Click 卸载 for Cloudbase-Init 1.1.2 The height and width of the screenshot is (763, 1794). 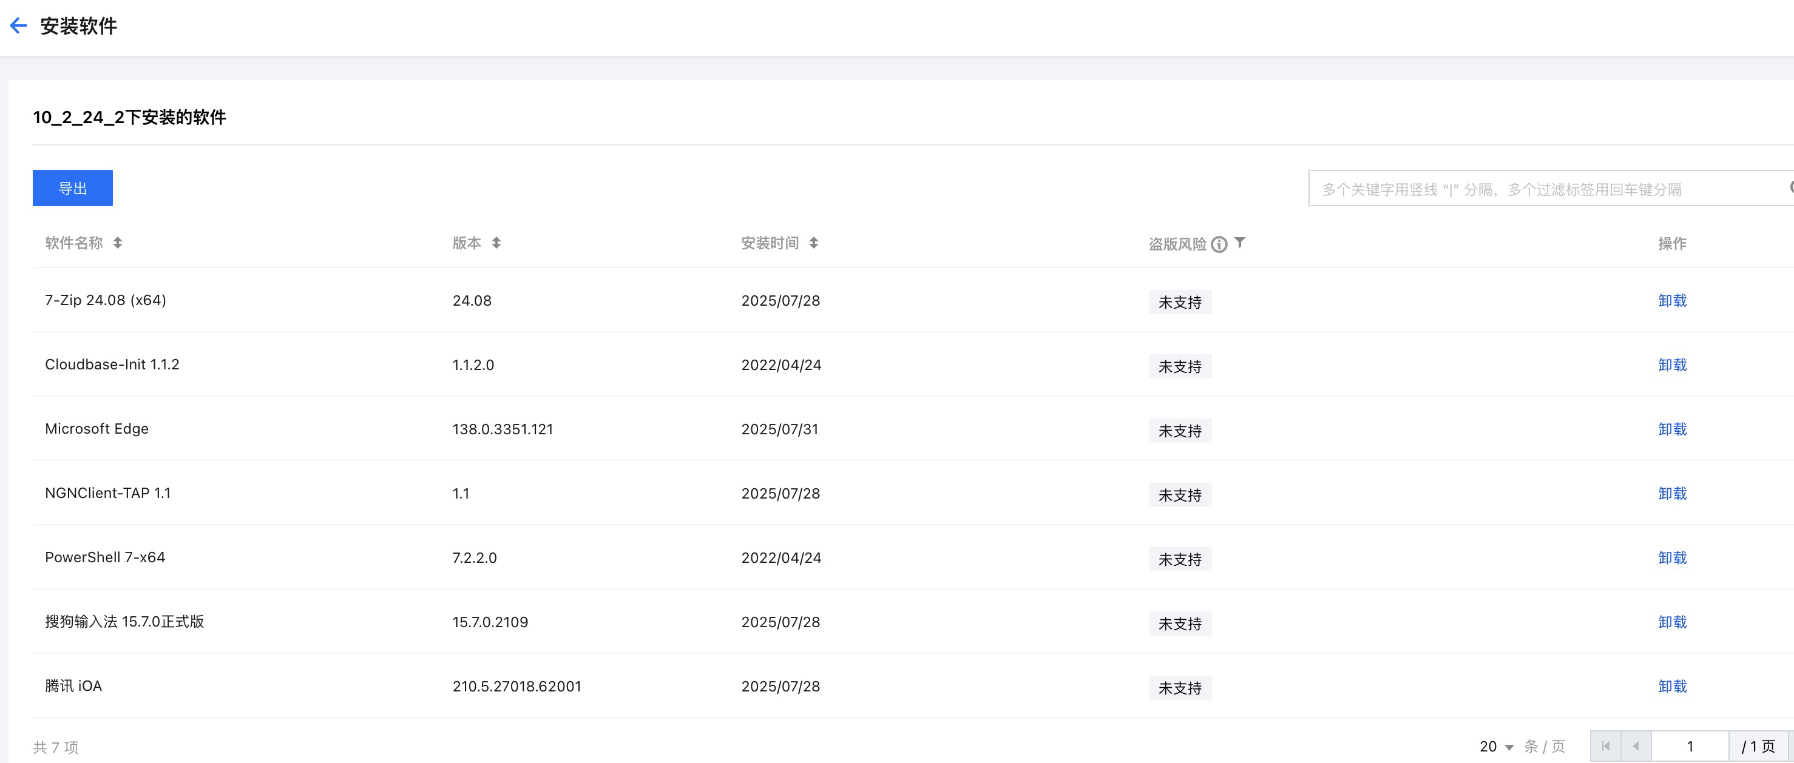1671,365
